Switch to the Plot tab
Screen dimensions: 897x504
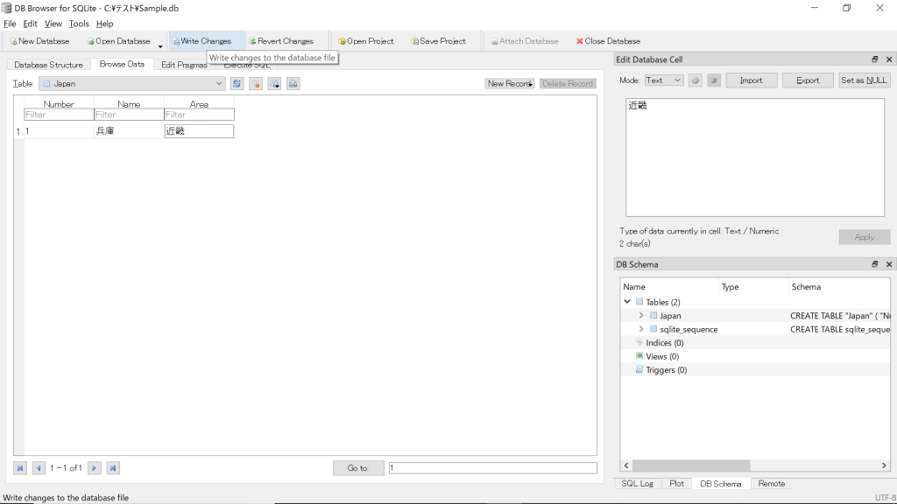pos(676,483)
